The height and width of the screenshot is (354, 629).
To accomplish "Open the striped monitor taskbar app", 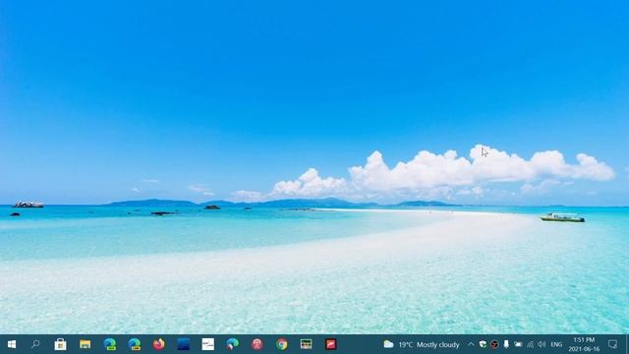I will point(306,344).
